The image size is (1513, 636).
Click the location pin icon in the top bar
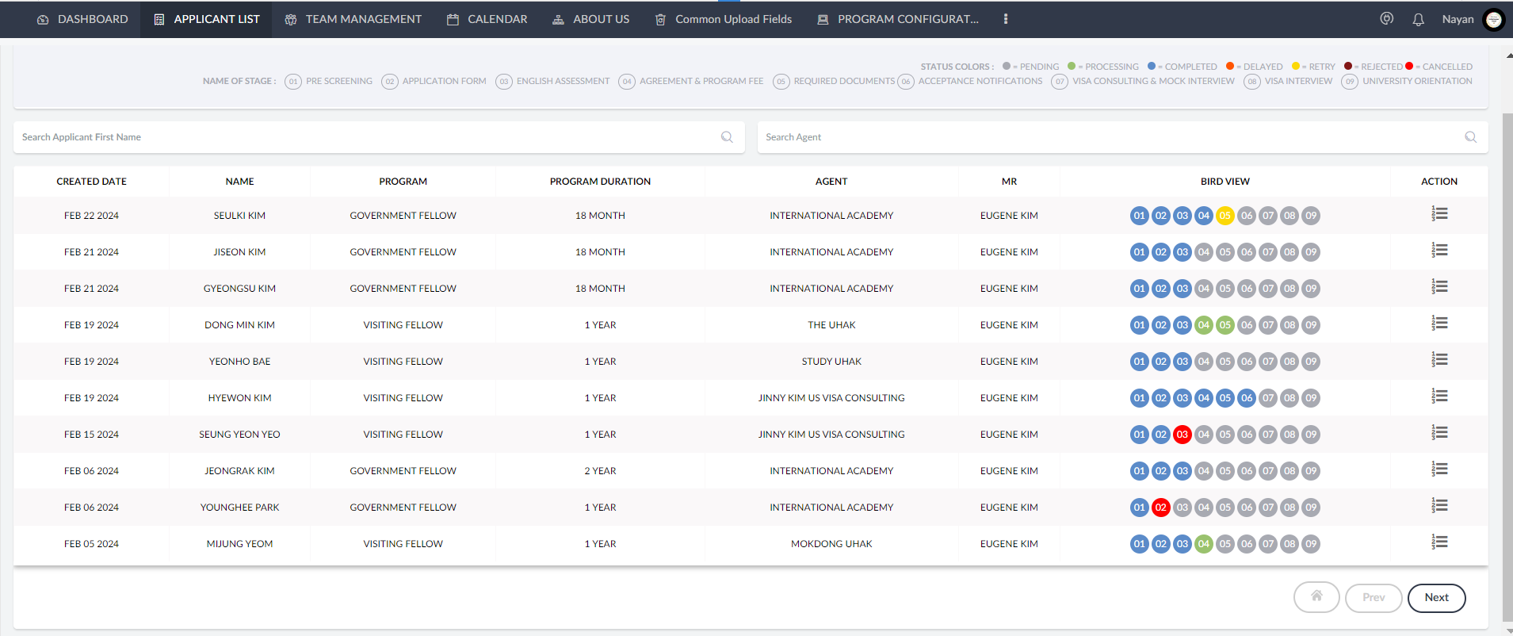coord(1386,19)
